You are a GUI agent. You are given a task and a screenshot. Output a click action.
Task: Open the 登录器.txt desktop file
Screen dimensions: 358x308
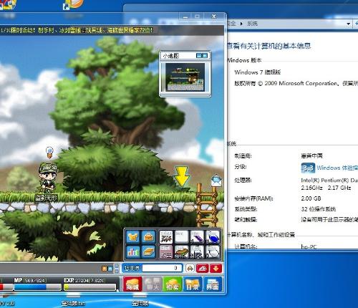pyautogui.click(x=73, y=303)
